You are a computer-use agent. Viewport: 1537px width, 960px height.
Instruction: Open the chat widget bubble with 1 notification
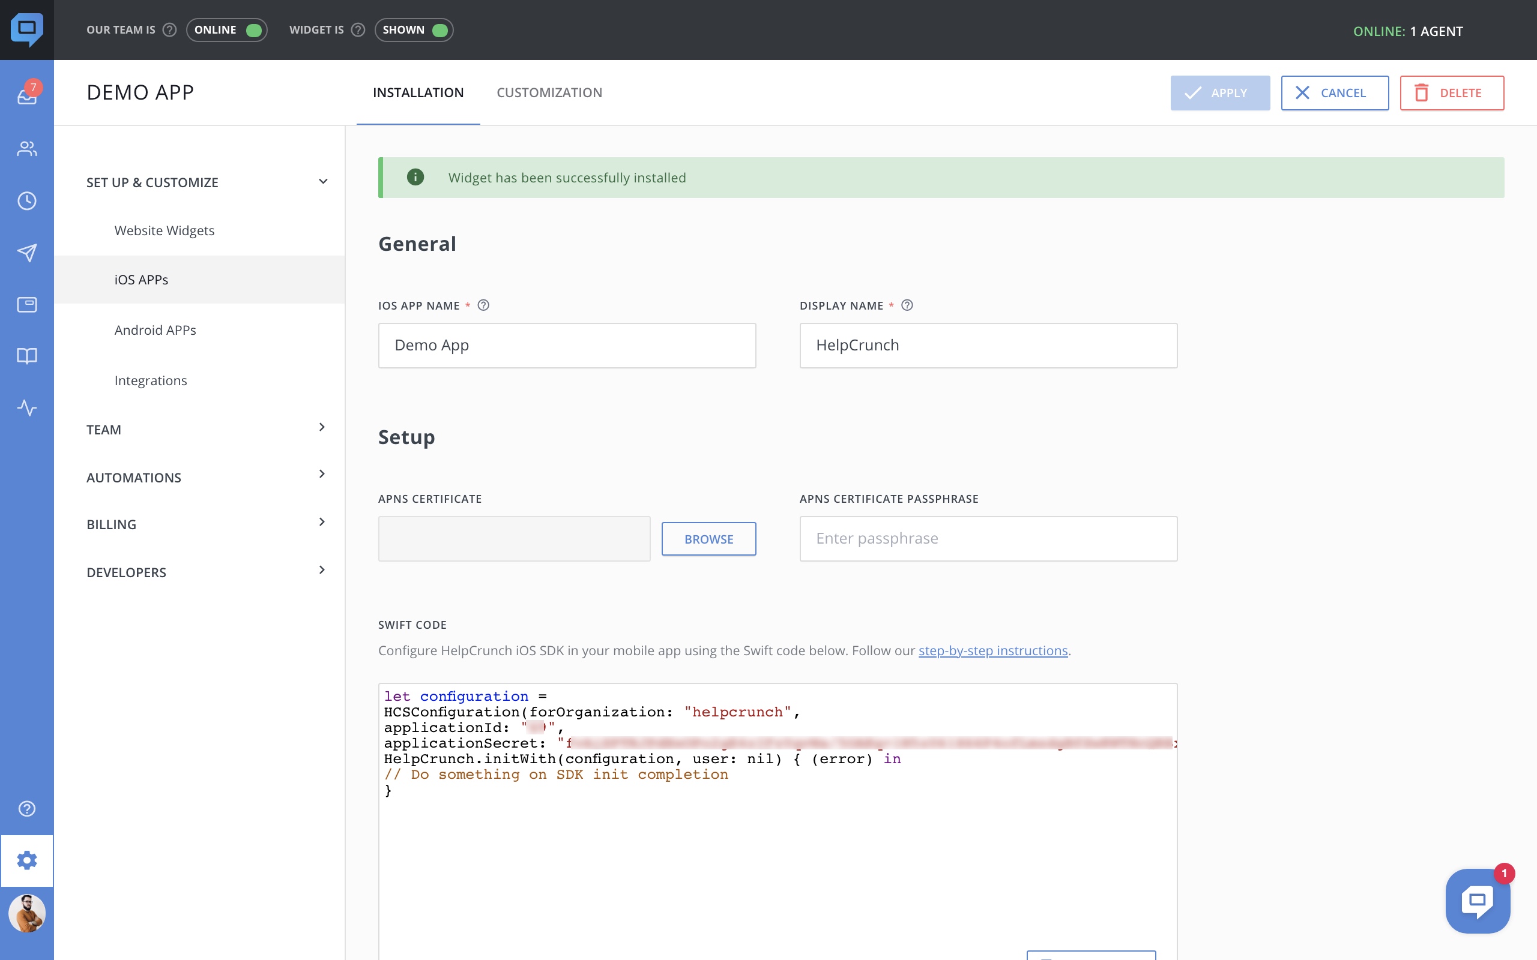click(1478, 901)
